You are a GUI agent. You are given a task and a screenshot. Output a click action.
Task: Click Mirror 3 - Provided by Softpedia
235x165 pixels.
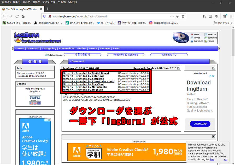(x=83, y=79)
